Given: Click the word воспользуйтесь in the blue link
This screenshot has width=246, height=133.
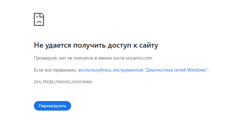Looking at the screenshot, I should (95, 70).
